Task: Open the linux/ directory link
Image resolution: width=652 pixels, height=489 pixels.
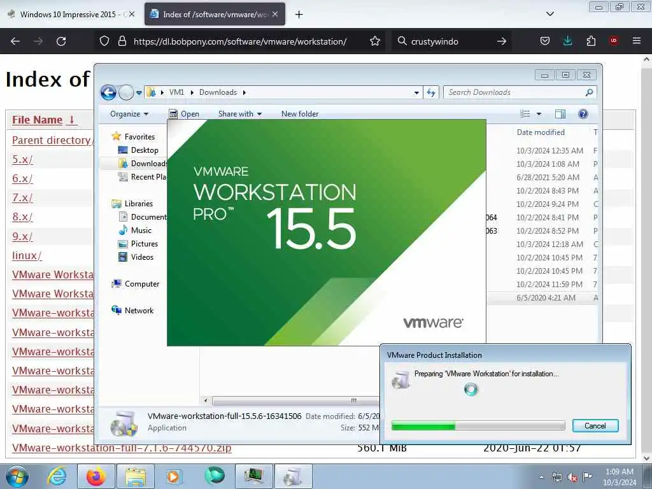Action: pos(27,255)
